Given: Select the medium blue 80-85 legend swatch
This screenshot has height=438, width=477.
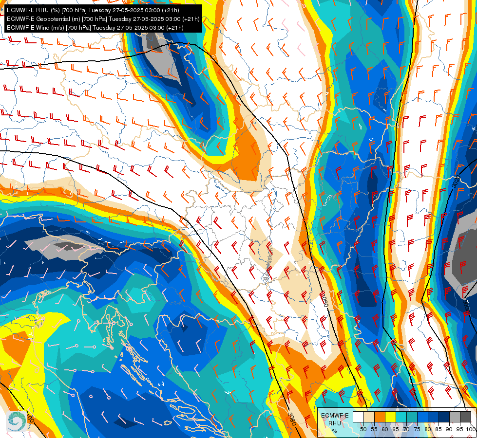Looking at the screenshot, I should coord(433,417).
